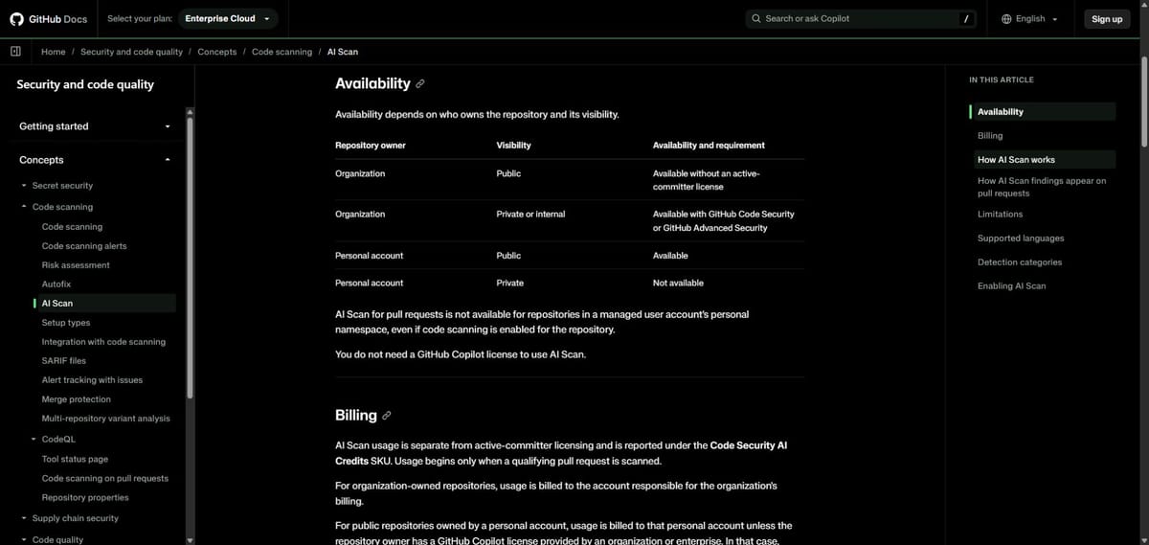Click the Visibility column header
1149x545 pixels.
[x=513, y=146]
